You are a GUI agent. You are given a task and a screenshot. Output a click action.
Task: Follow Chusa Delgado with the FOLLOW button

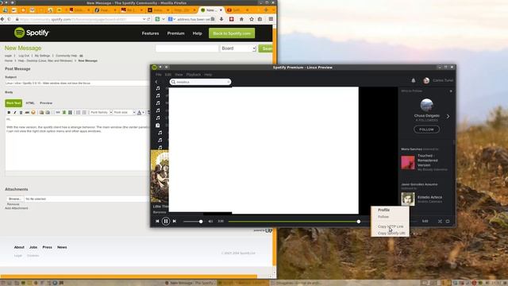426,129
